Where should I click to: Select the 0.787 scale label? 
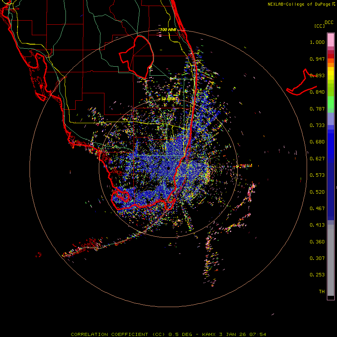317,109
